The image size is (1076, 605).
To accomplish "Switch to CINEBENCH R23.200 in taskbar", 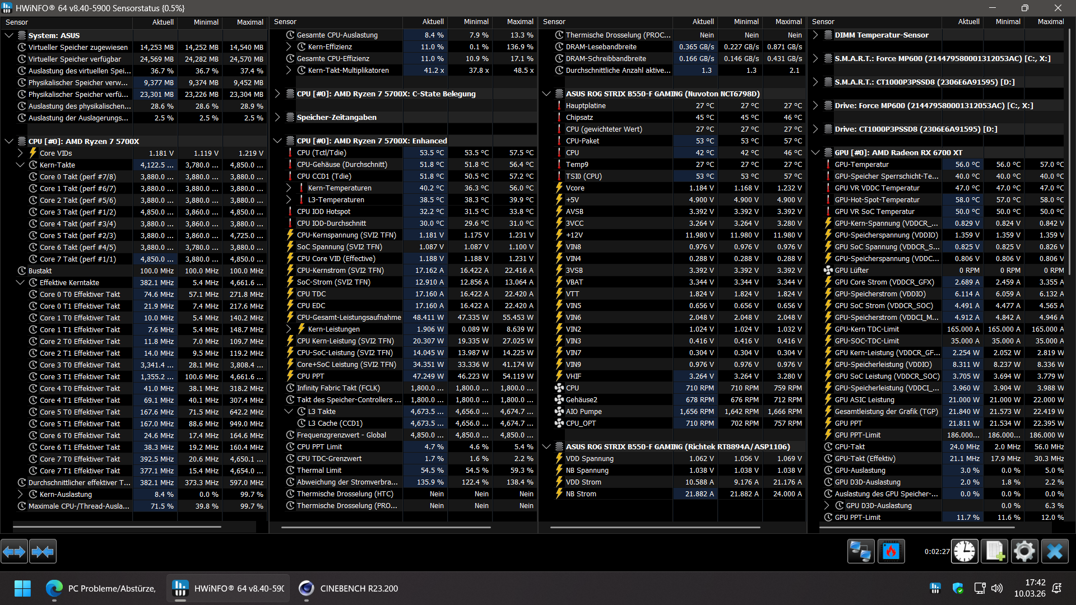I will pos(349,588).
